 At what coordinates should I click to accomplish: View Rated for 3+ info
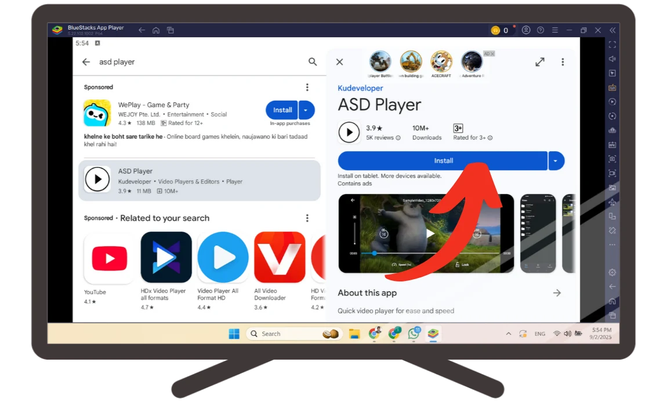490,138
